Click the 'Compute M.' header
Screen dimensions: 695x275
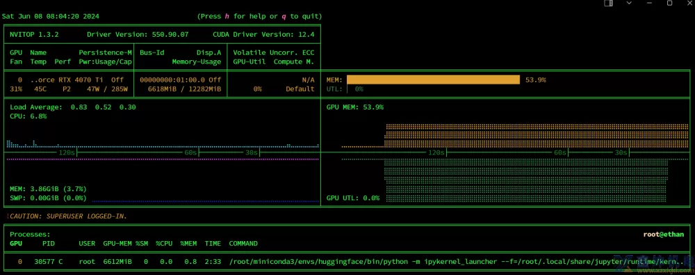coord(294,62)
